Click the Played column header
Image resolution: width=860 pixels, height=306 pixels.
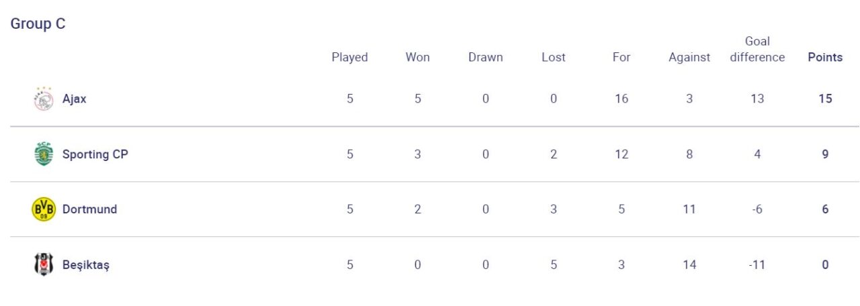(x=349, y=57)
